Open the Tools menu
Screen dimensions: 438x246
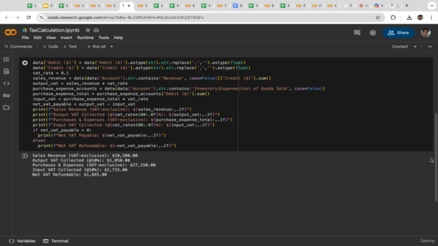(x=103, y=38)
